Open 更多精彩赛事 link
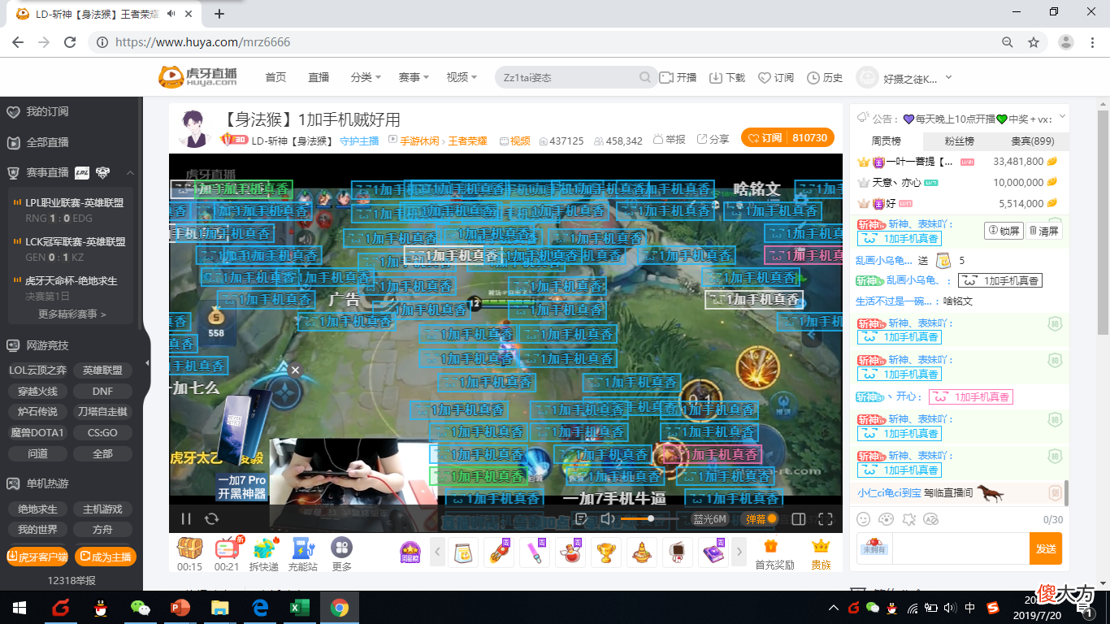Screen dimensions: 1110x624 (x=72, y=314)
